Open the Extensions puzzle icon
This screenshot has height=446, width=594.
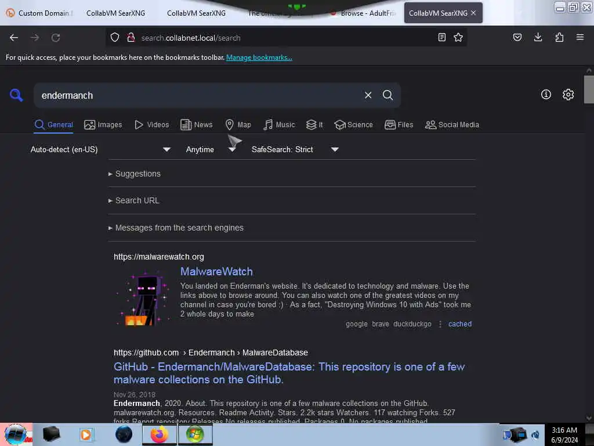pos(559,37)
